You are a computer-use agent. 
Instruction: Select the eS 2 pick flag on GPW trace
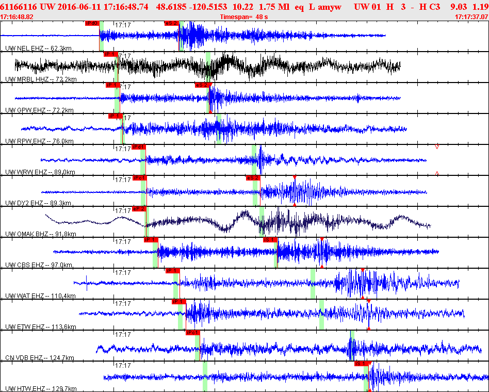point(202,85)
